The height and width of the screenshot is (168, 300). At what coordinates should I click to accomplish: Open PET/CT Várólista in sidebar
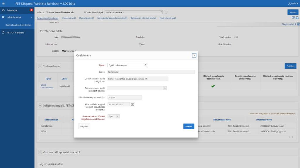[x=16, y=33]
